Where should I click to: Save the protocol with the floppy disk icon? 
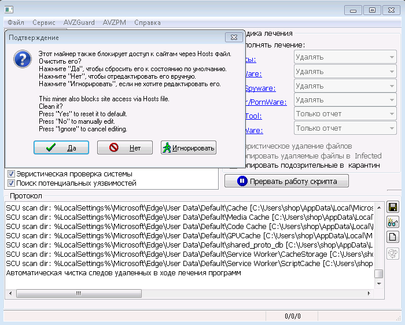[x=393, y=207]
